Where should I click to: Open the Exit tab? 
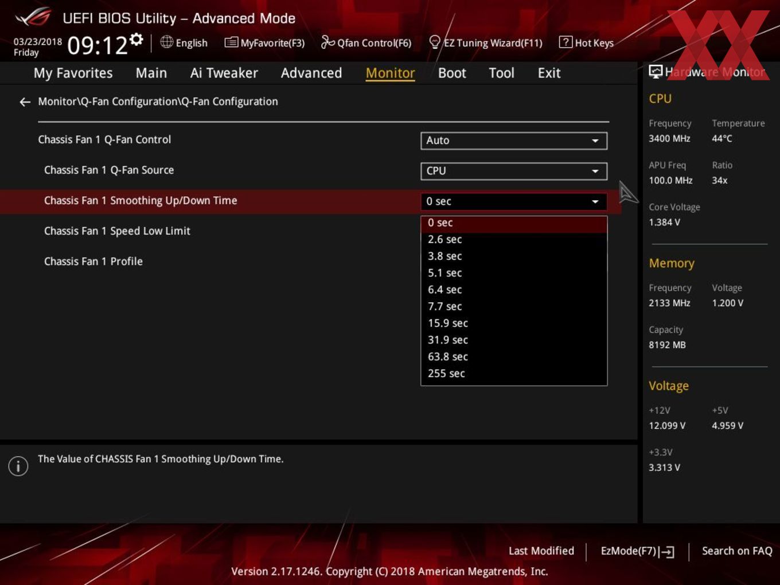pos(549,73)
